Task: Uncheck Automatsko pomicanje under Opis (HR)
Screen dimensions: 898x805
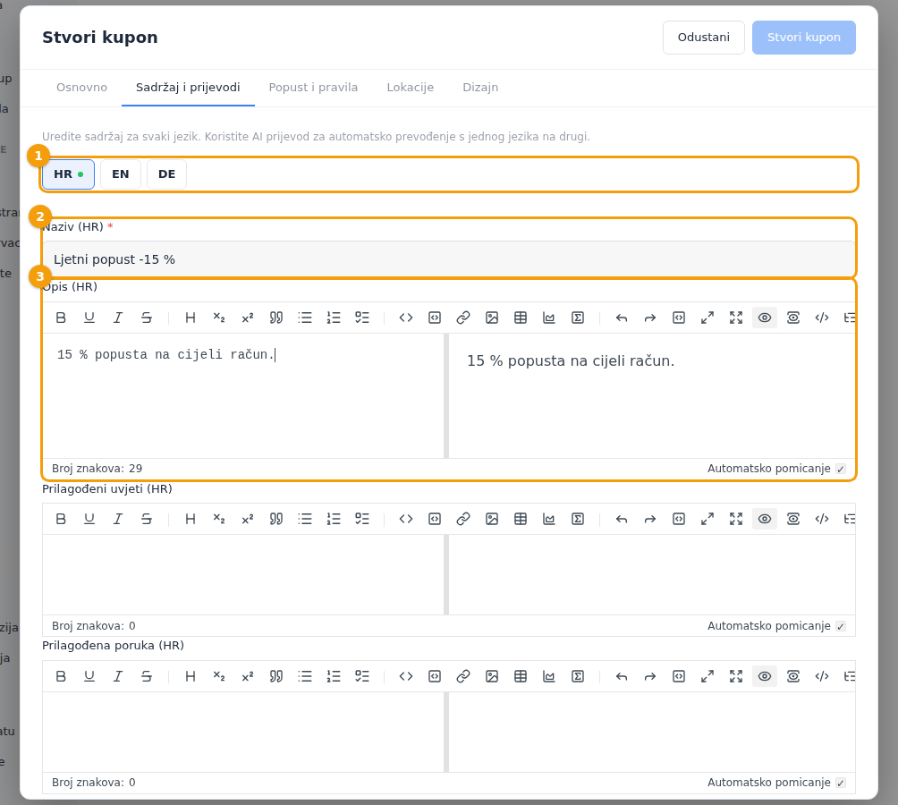Action: [840, 469]
